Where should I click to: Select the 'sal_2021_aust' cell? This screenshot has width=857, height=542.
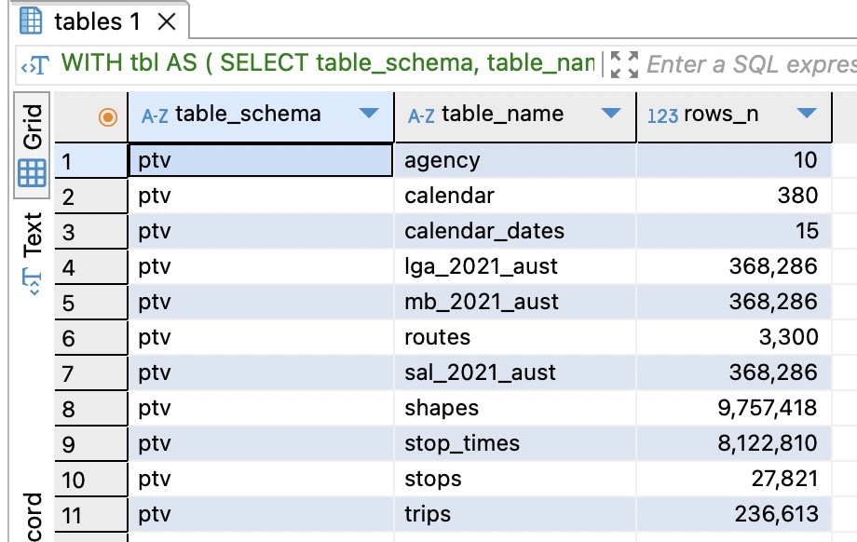(x=515, y=373)
